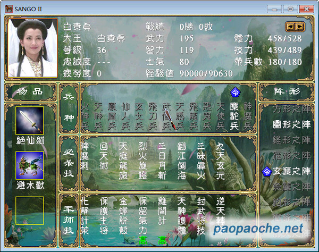The image size is (319, 252).
Task: Click the empty third item slot
Action: pyautogui.click(x=30, y=211)
